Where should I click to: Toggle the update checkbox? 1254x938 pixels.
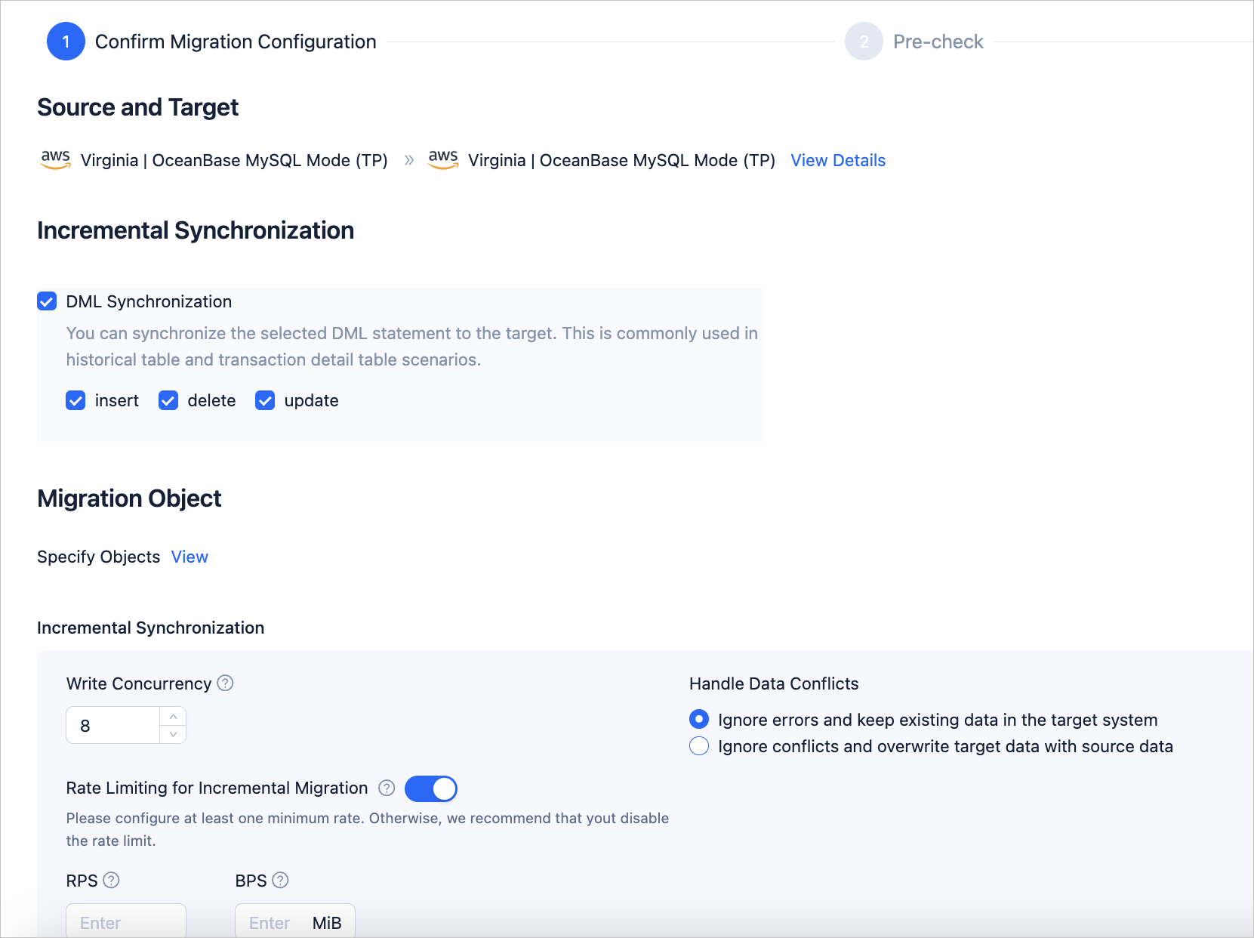click(x=265, y=401)
